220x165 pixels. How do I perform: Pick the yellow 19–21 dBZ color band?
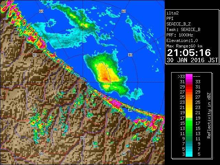pyautogui.click(x=189, y=113)
